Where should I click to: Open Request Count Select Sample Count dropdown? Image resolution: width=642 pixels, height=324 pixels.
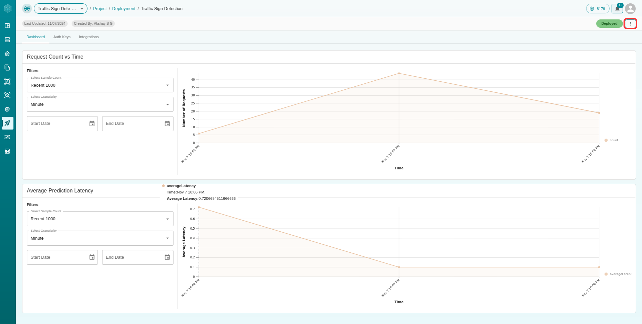click(x=100, y=85)
